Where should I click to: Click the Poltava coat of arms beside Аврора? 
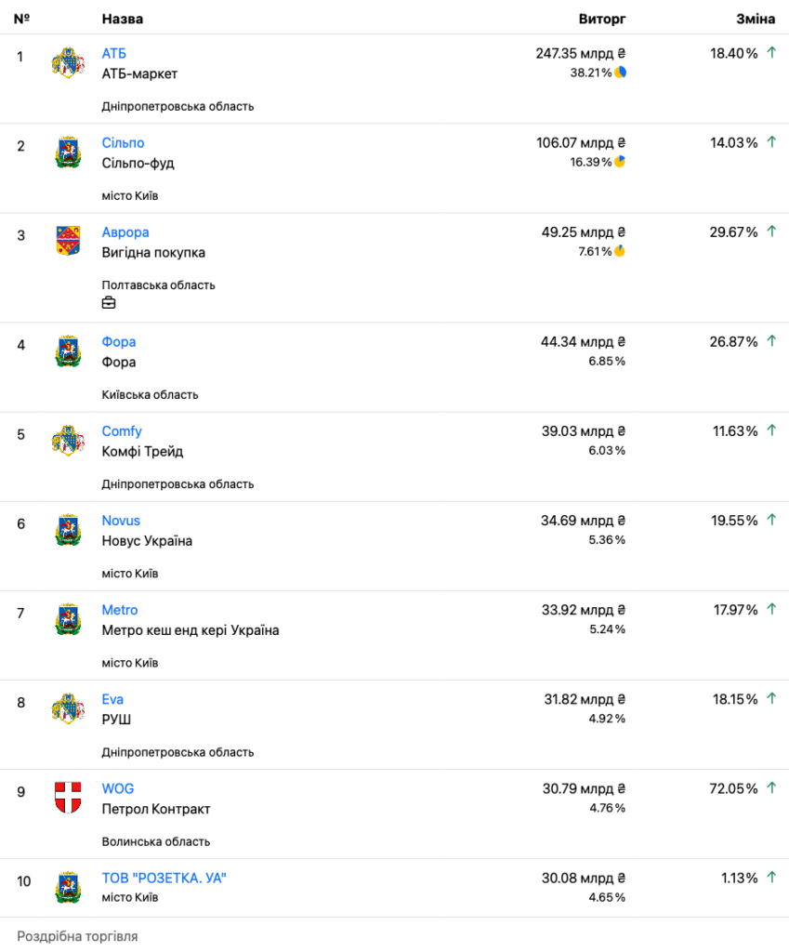[x=68, y=241]
